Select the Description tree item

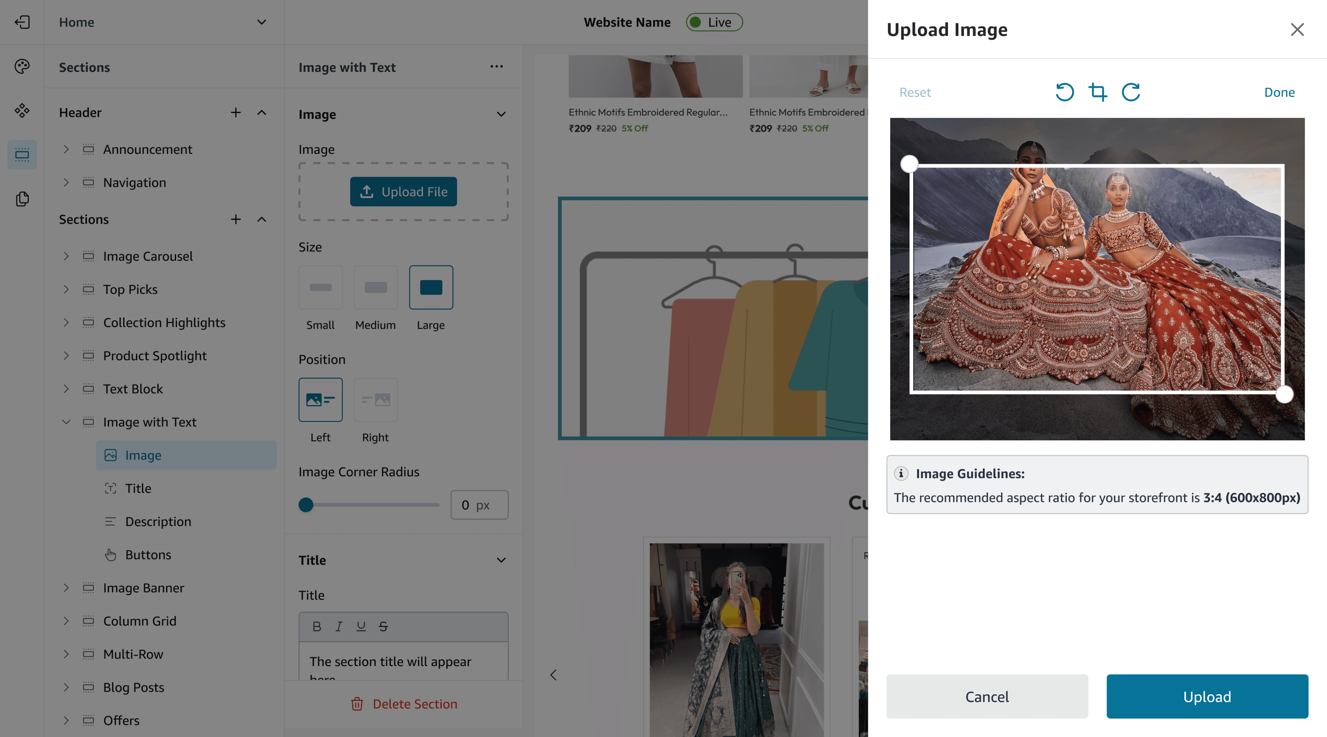coord(158,521)
